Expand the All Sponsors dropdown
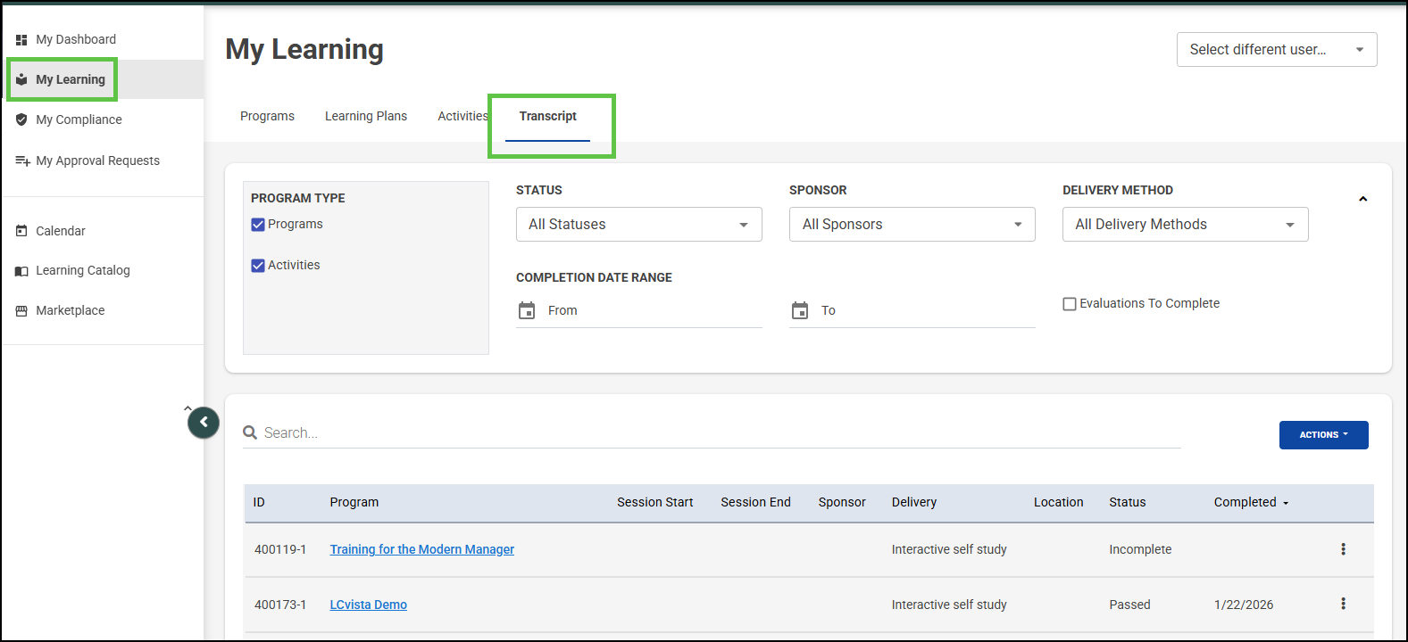 pos(912,225)
